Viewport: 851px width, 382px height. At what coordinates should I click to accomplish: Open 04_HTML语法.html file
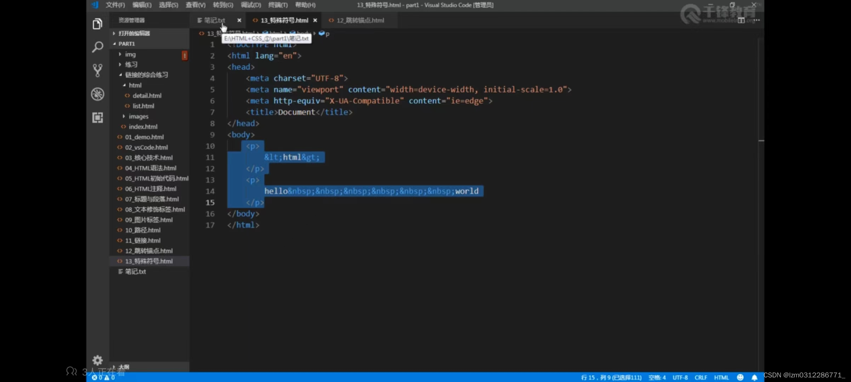pos(149,168)
